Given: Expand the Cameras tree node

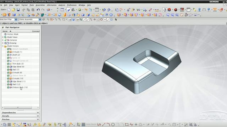Looking at the screenshot, I should click(x=2, y=40).
